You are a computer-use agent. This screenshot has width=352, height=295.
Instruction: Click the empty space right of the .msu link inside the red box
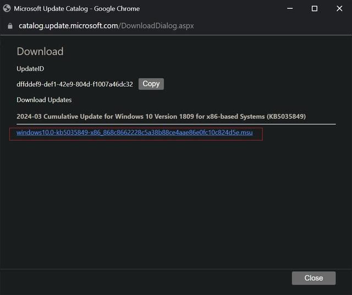[257, 133]
